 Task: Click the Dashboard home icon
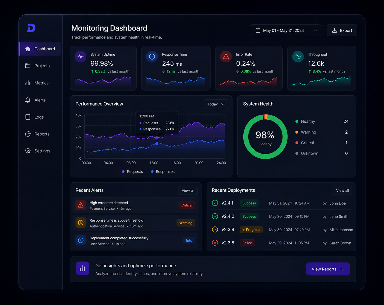(28, 49)
